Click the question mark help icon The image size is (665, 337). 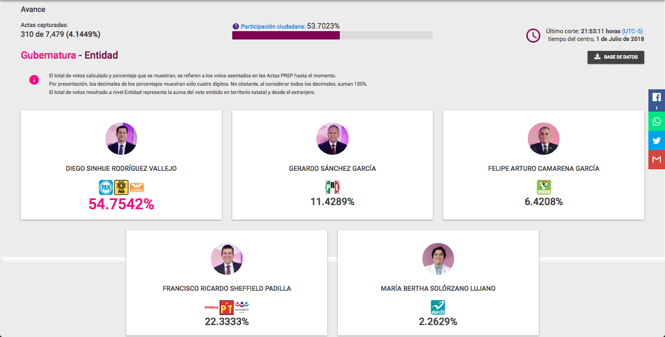pyautogui.click(x=236, y=26)
